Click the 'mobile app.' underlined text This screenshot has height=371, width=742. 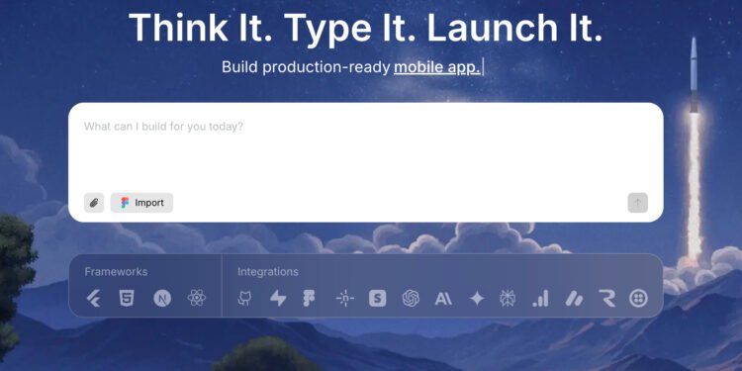click(437, 67)
